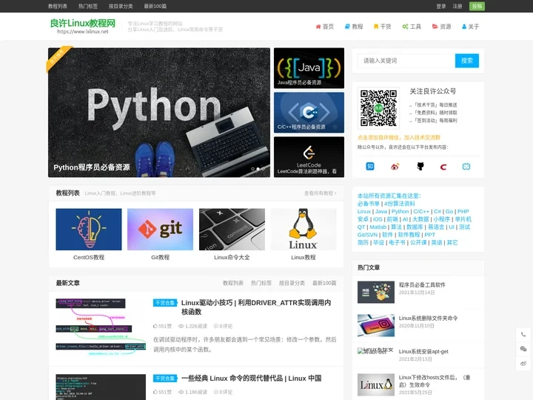Open hot article Linux系统安装apt-get
Viewport: 533px width, 400px height.
tap(423, 352)
